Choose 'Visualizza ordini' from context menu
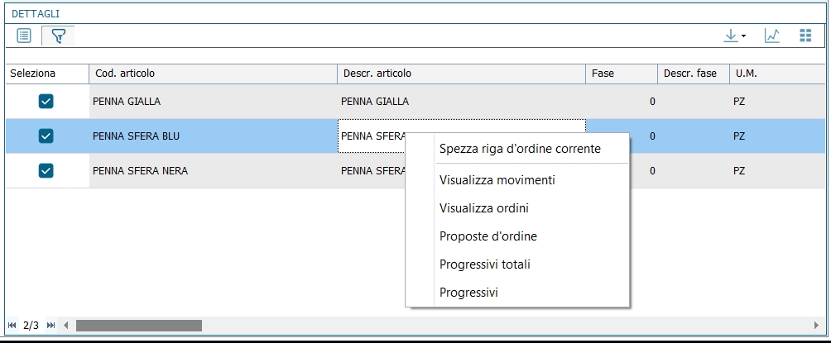Image resolution: width=831 pixels, height=343 pixels. point(484,208)
